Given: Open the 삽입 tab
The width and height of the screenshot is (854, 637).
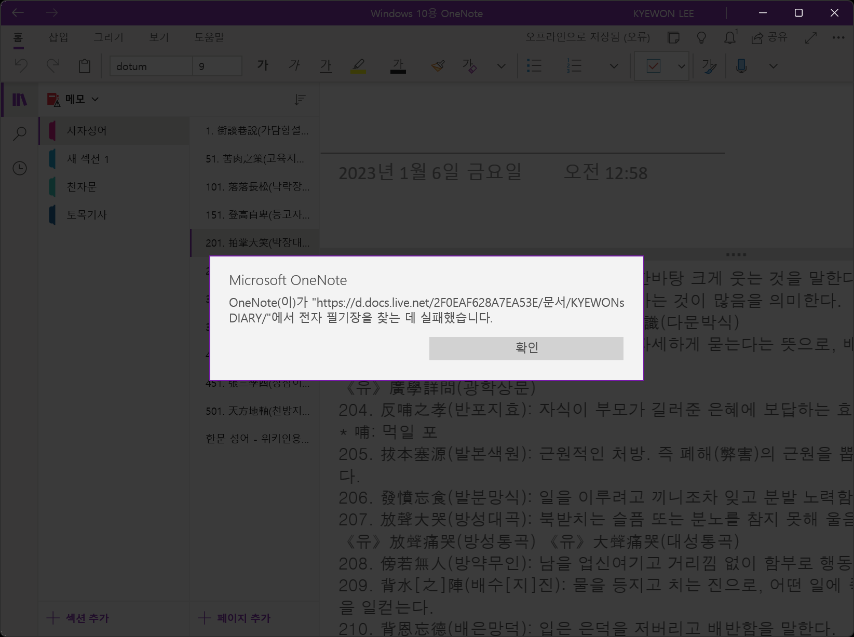Looking at the screenshot, I should (x=58, y=37).
